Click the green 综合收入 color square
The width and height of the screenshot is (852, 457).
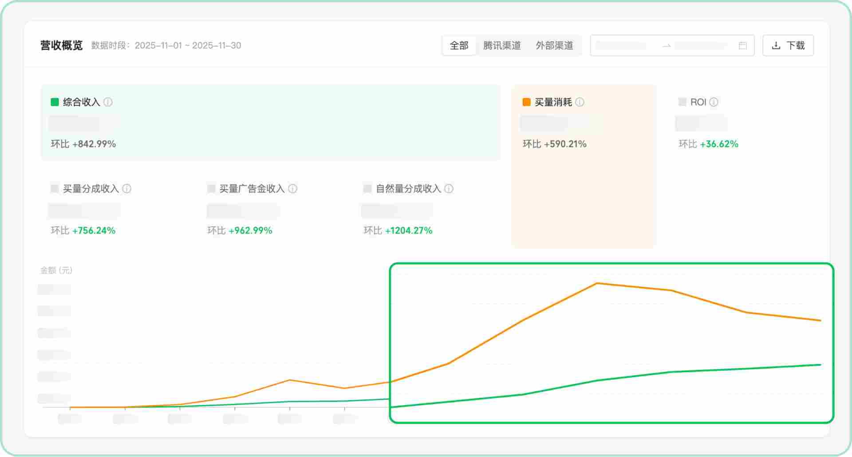54,102
